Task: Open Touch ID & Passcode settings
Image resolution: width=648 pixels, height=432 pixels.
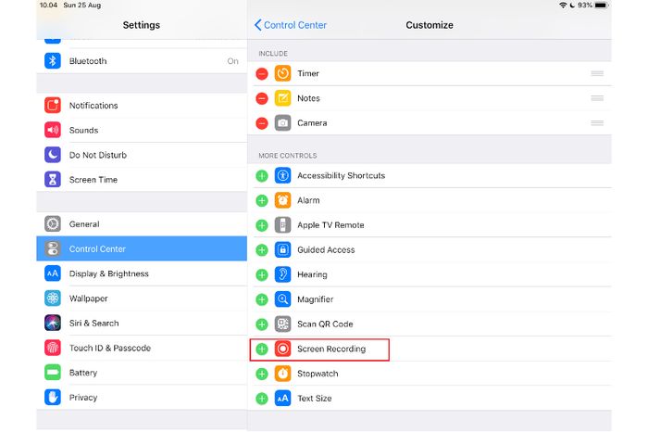Action: [142, 348]
